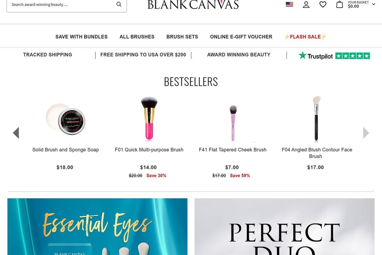
Task: Click the shopping basket icon
Action: coord(340,5)
